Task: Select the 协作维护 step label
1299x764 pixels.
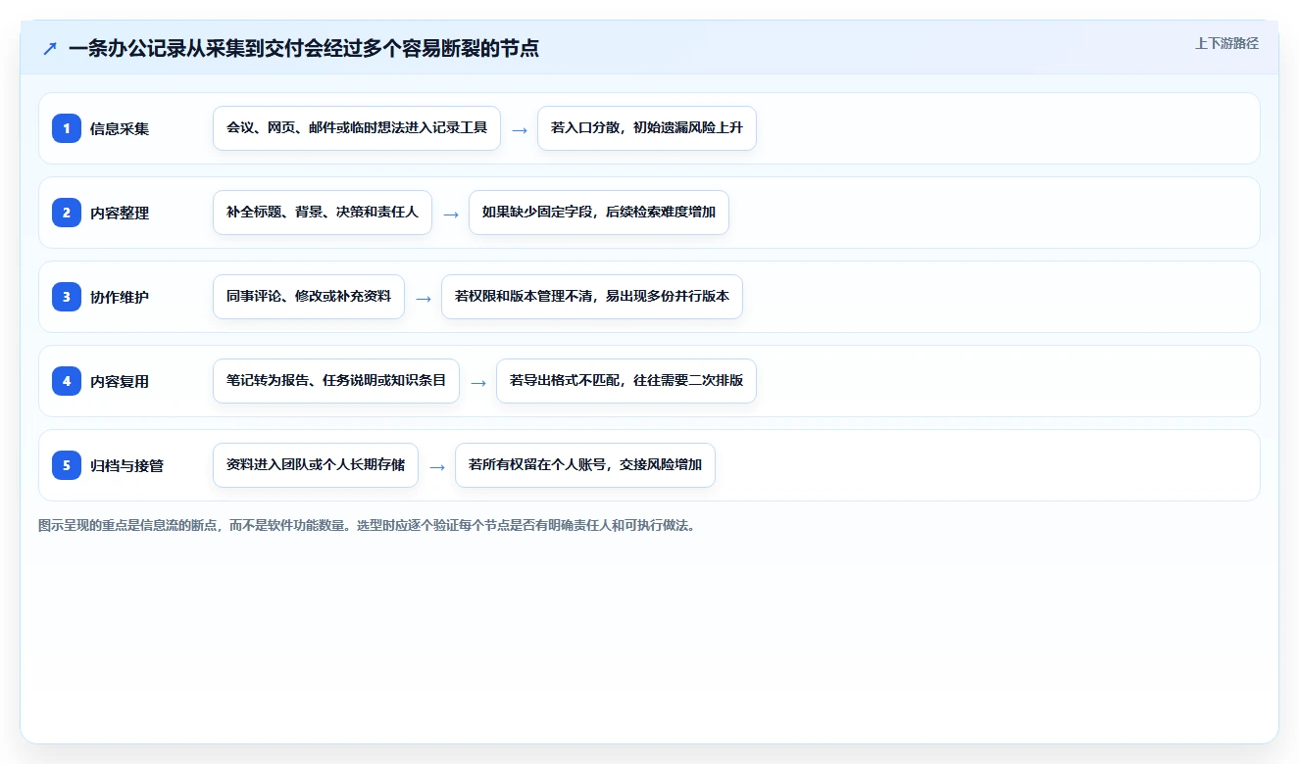Action: 120,297
